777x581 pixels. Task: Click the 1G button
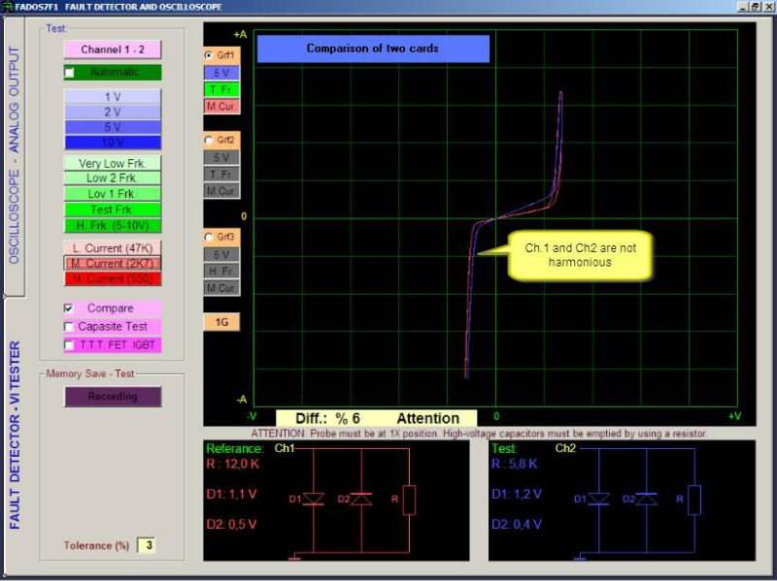(x=220, y=322)
